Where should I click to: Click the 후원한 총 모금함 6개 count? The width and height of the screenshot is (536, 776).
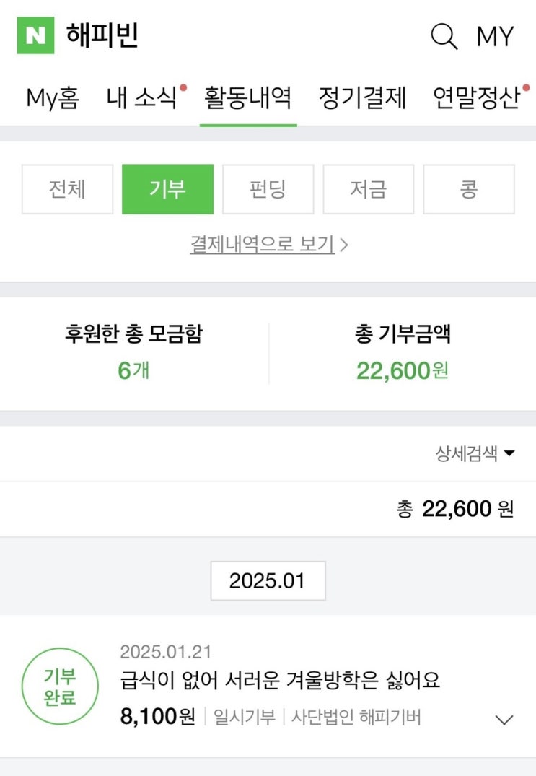point(133,370)
